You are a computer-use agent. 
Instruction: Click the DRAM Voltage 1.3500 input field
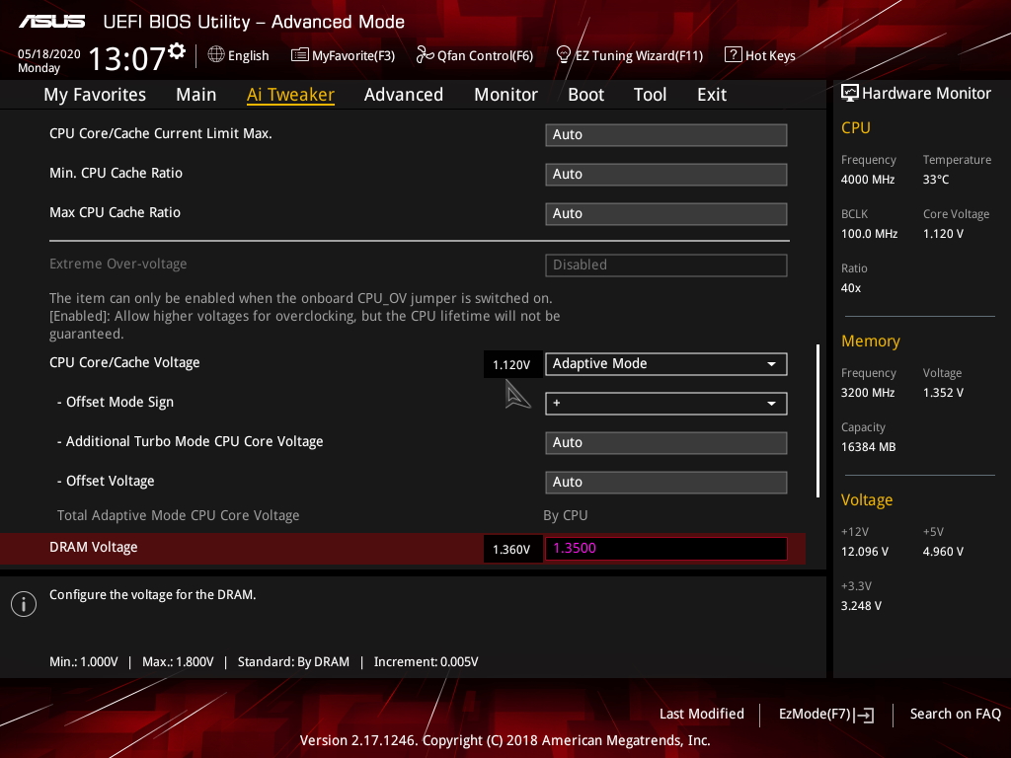point(666,549)
